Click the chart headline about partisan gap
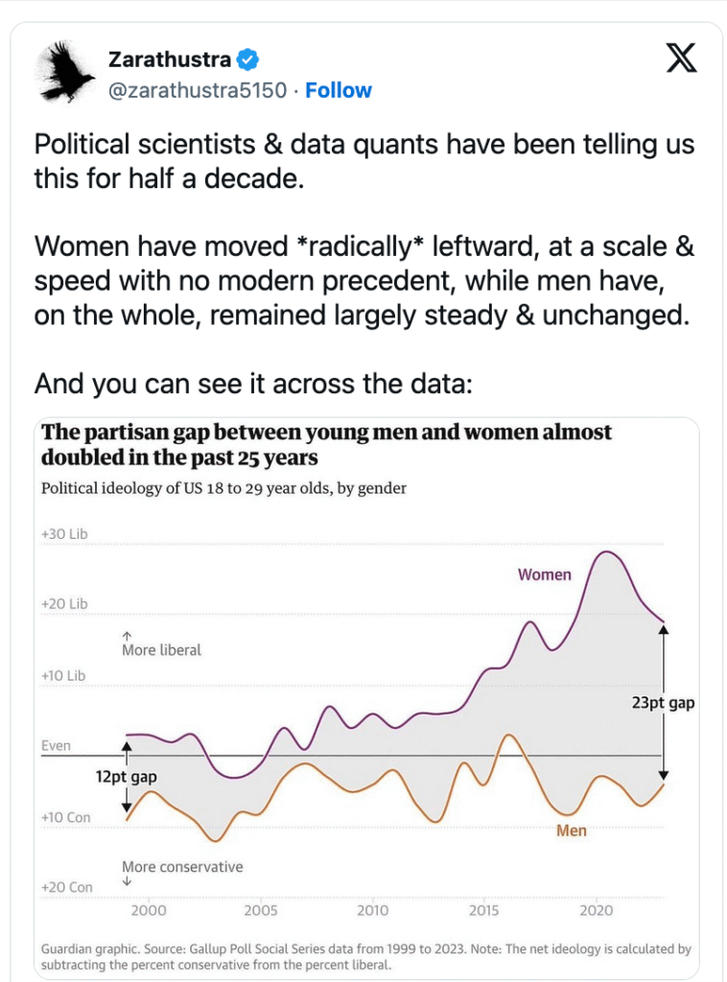Image resolution: width=727 pixels, height=982 pixels. tap(326, 444)
